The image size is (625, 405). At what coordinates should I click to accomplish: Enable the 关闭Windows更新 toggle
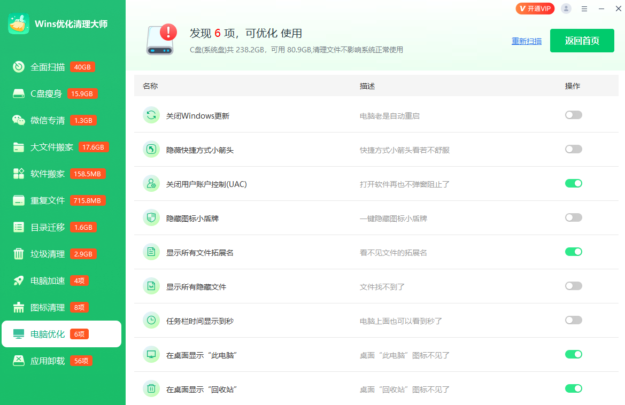pyautogui.click(x=573, y=115)
